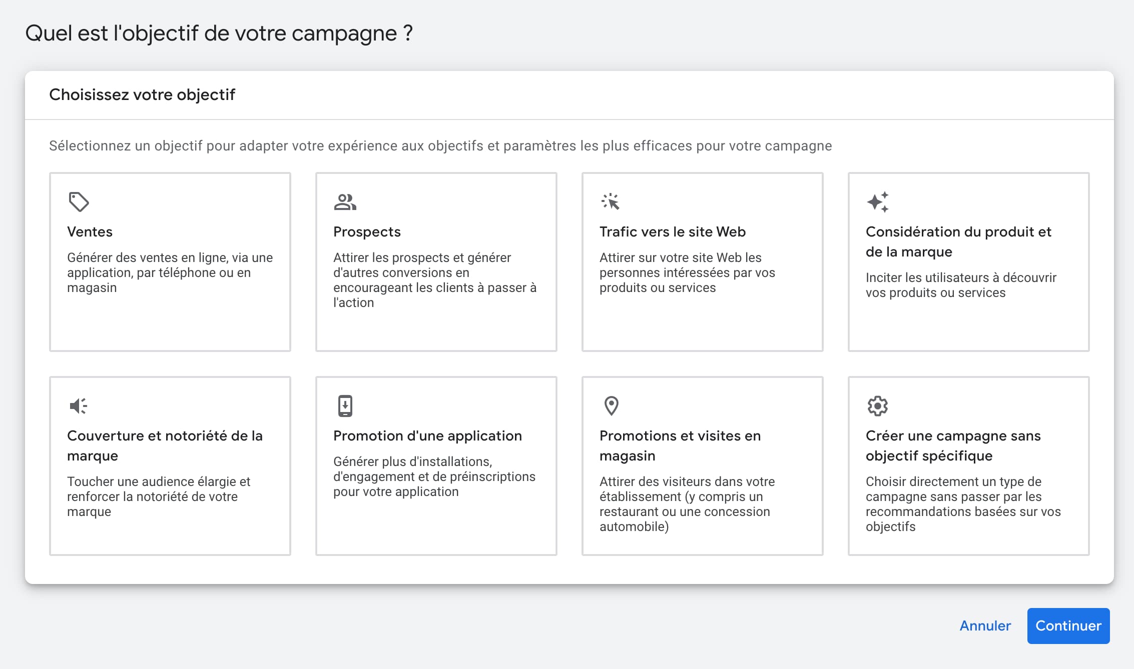The width and height of the screenshot is (1134, 669).
Task: Click the phone download app promotion icon
Action: click(x=345, y=406)
